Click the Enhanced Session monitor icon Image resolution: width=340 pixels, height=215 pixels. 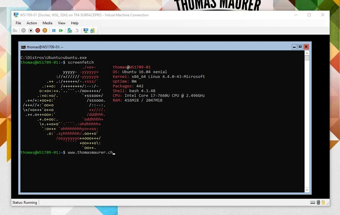pos(86,31)
